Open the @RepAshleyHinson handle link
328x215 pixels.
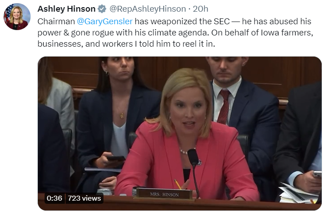[148, 9]
